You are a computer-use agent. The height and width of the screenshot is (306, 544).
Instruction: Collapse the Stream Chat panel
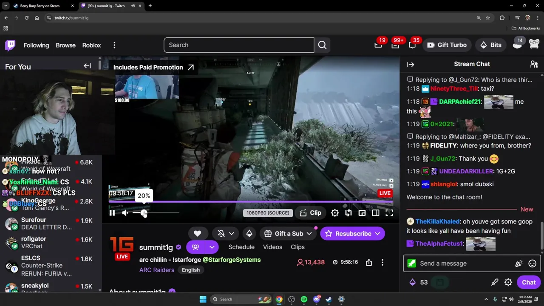coord(411,65)
